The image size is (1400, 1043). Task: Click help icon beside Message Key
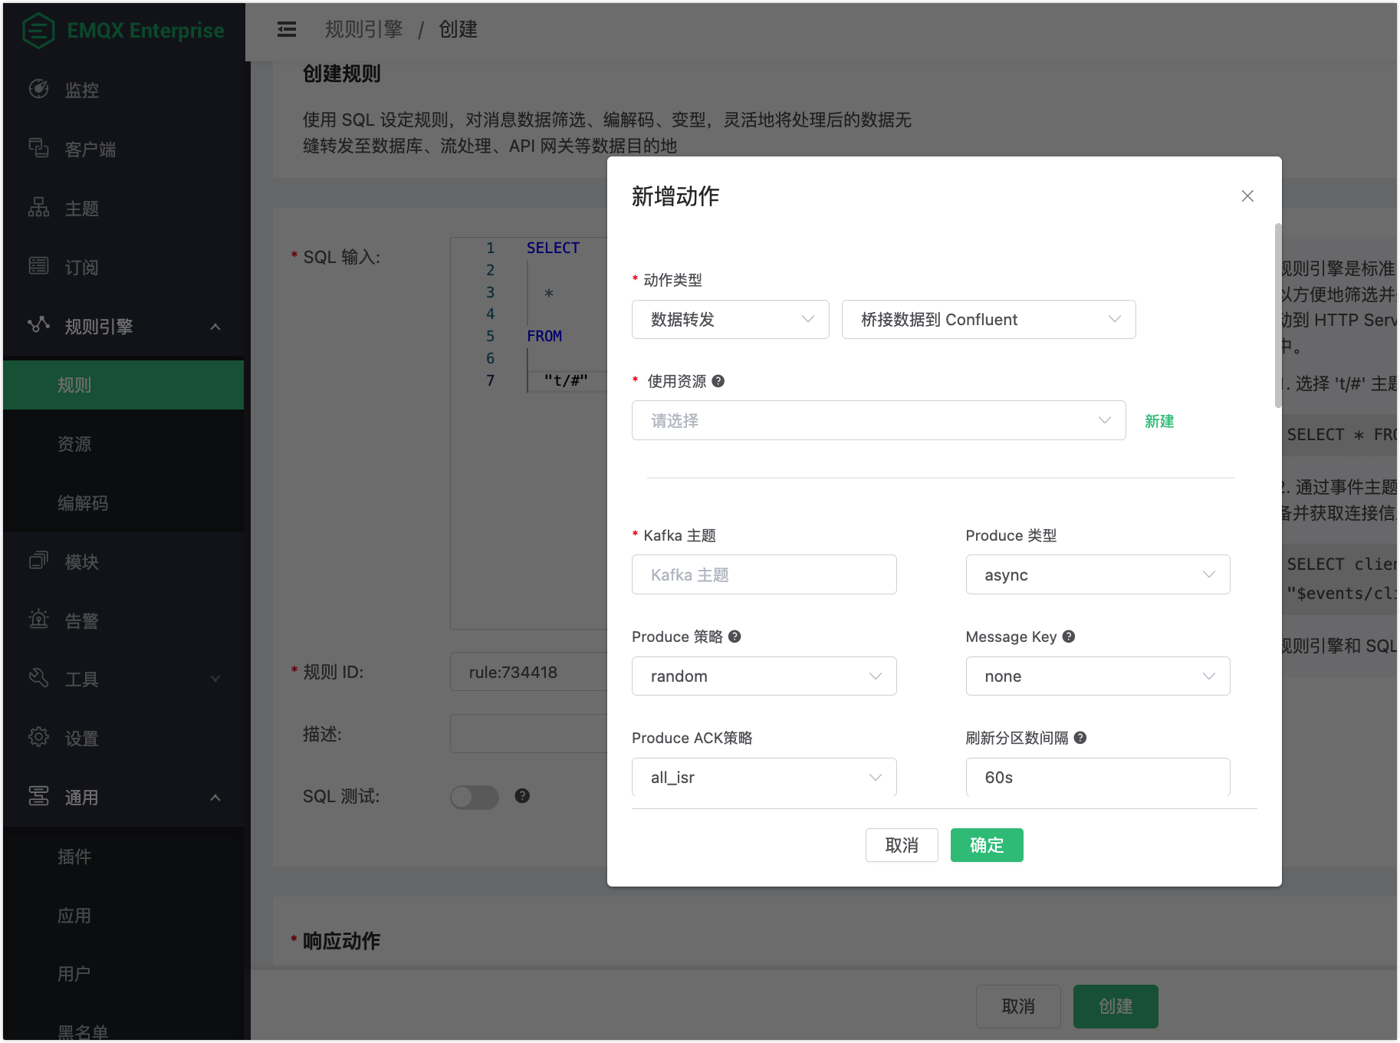point(1069,637)
